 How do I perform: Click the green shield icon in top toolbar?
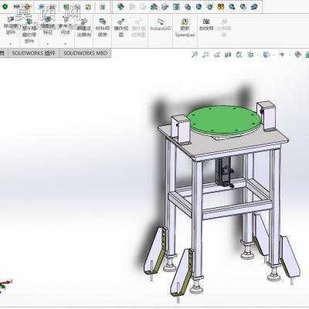(5, 7)
